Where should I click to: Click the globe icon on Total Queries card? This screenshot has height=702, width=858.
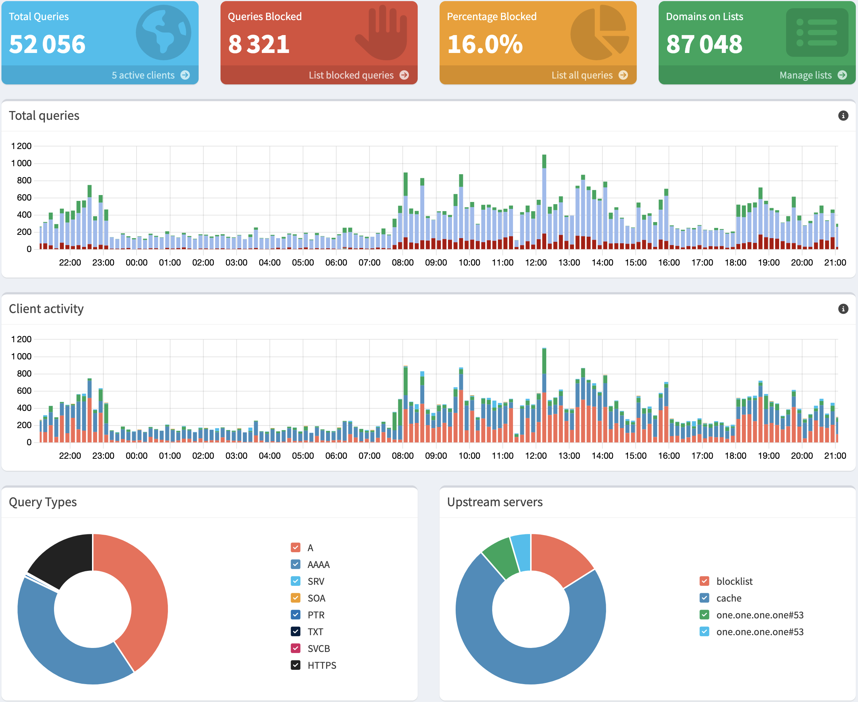point(164,34)
